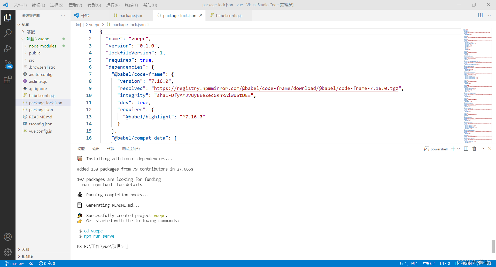Create a new terminal with plus icon
The image size is (496, 267).
coord(453,149)
